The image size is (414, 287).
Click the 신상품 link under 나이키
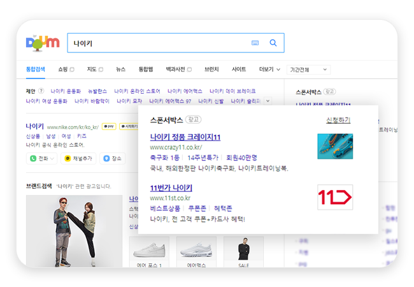[32, 136]
